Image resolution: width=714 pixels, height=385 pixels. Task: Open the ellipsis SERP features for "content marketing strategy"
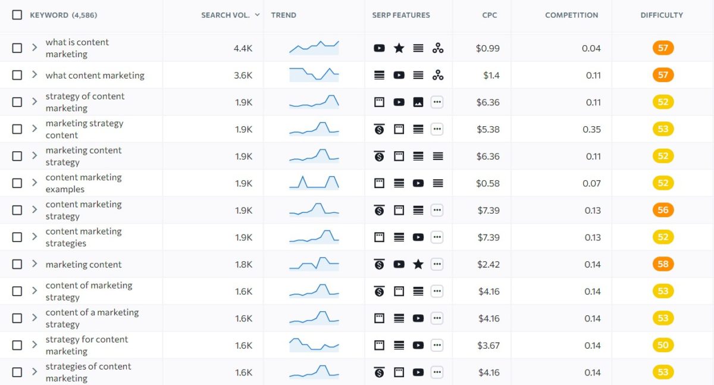click(438, 209)
